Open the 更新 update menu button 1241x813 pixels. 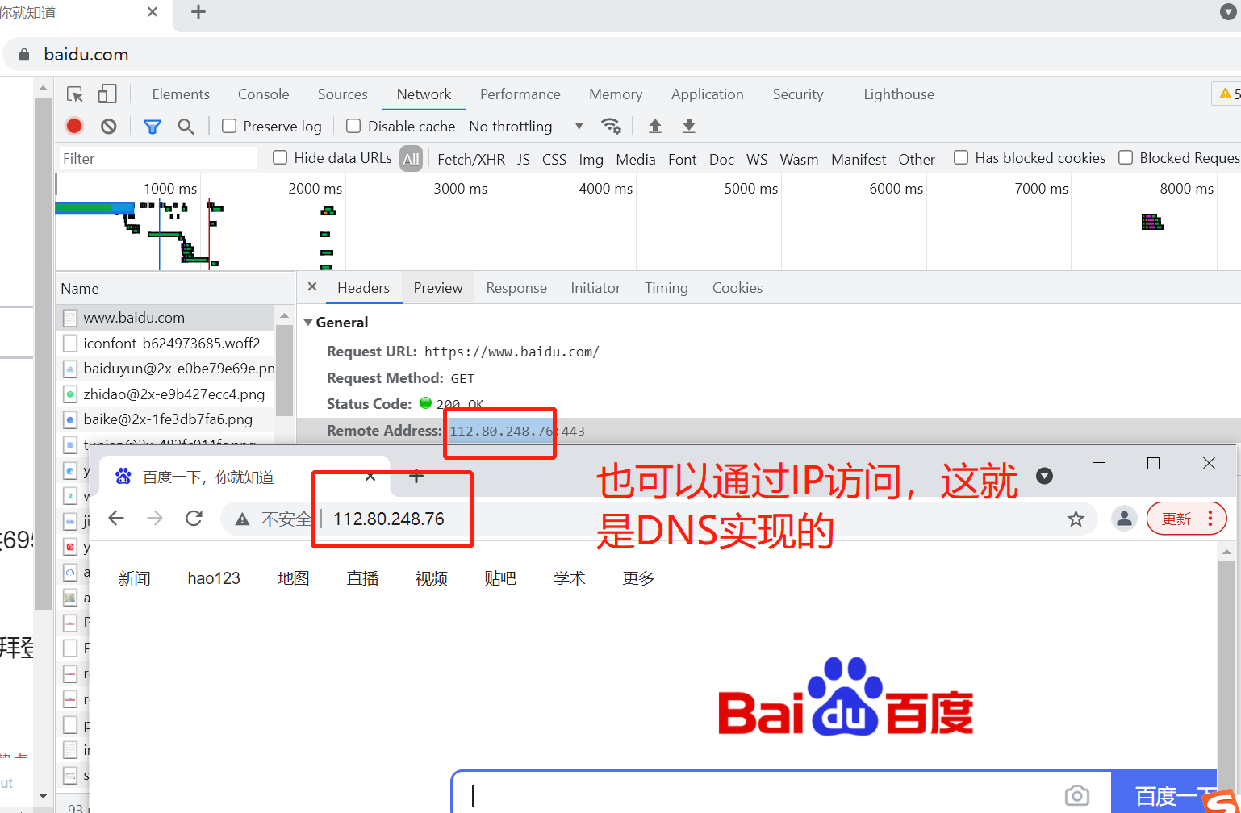(x=1187, y=519)
